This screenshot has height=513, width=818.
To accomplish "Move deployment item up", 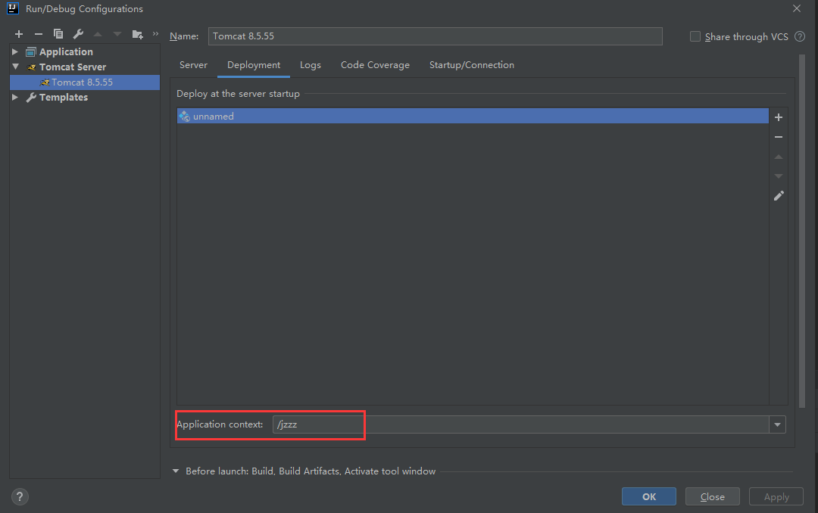I will (779, 157).
